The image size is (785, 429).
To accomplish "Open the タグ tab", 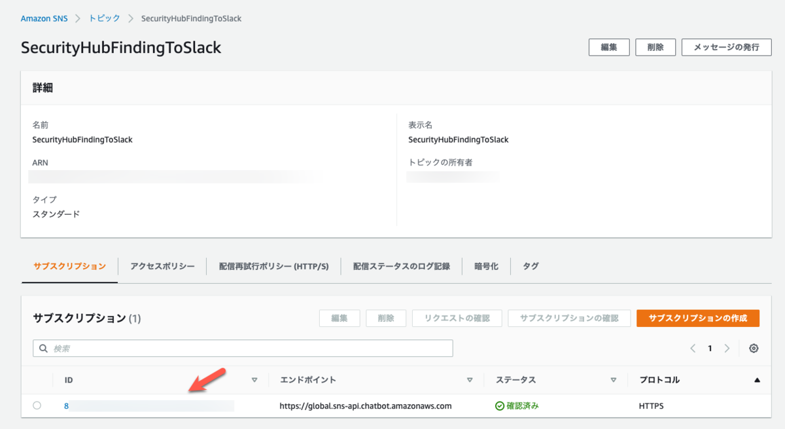I will [531, 266].
